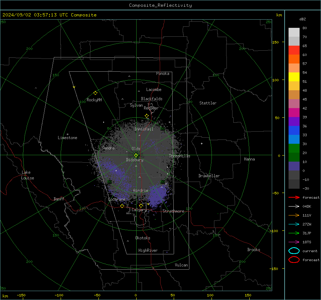Click the Olds town label
This screenshot has width=321, height=300.
pos(136,149)
